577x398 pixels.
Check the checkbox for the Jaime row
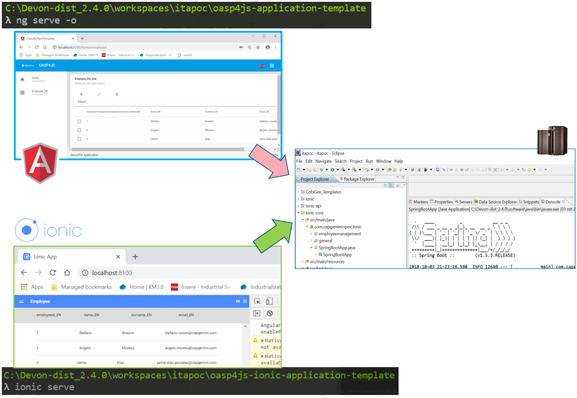79,139
